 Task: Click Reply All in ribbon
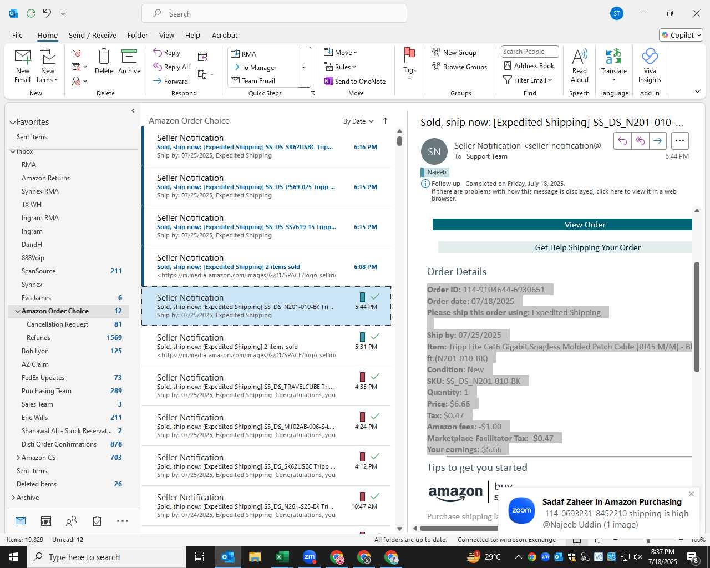click(171, 67)
